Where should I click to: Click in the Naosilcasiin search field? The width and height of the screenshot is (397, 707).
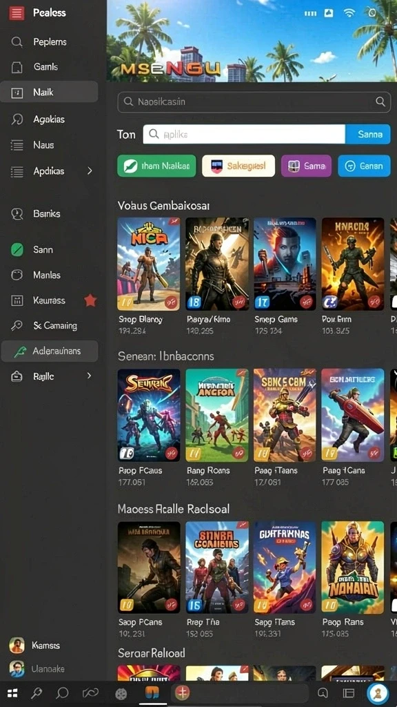click(254, 102)
